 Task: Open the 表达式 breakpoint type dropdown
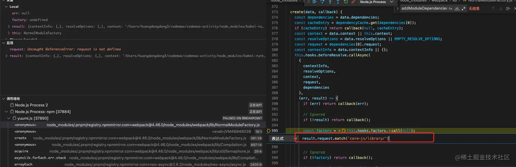[x=283, y=139]
